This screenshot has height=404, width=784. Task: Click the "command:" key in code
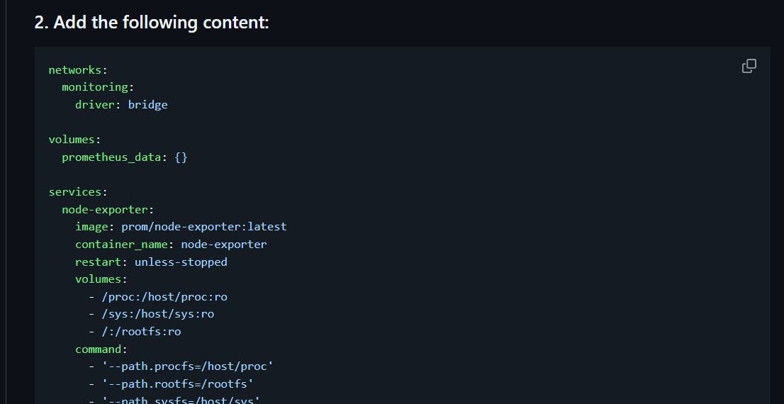101,349
